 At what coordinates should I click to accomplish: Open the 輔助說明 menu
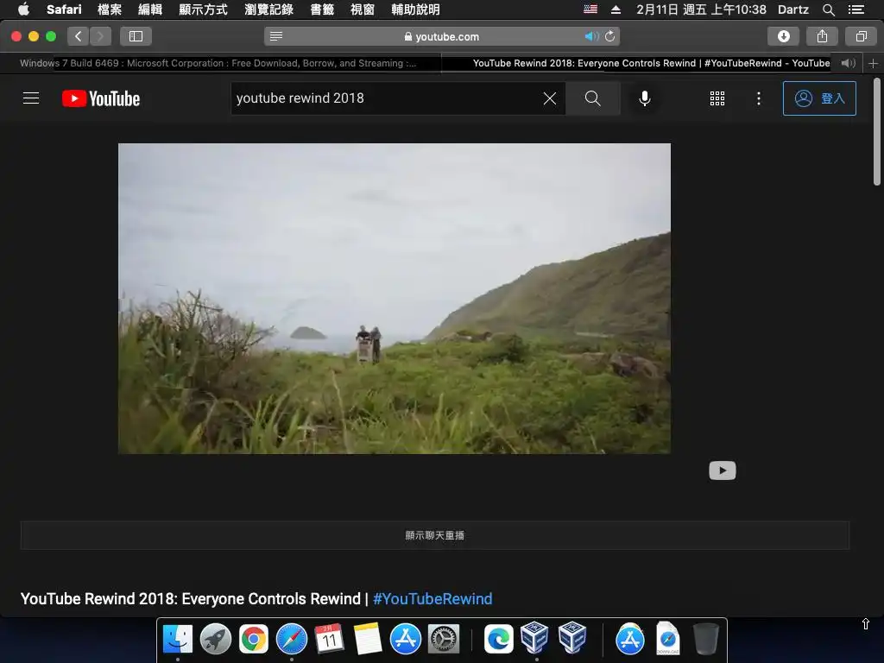coord(415,9)
